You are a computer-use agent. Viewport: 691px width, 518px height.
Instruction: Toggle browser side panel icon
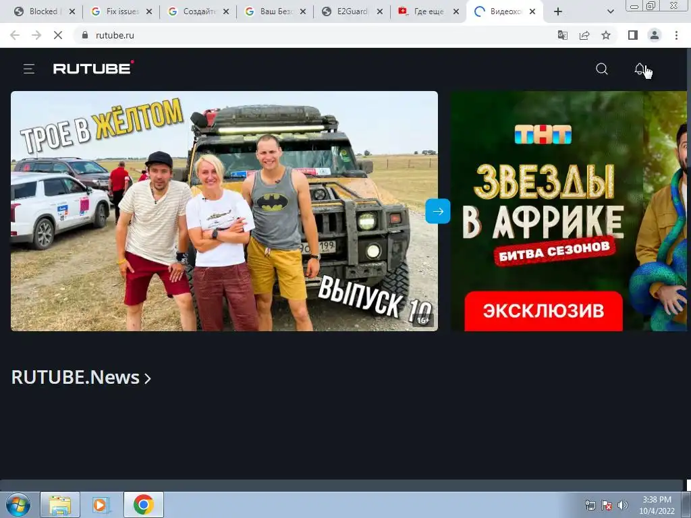pos(633,35)
